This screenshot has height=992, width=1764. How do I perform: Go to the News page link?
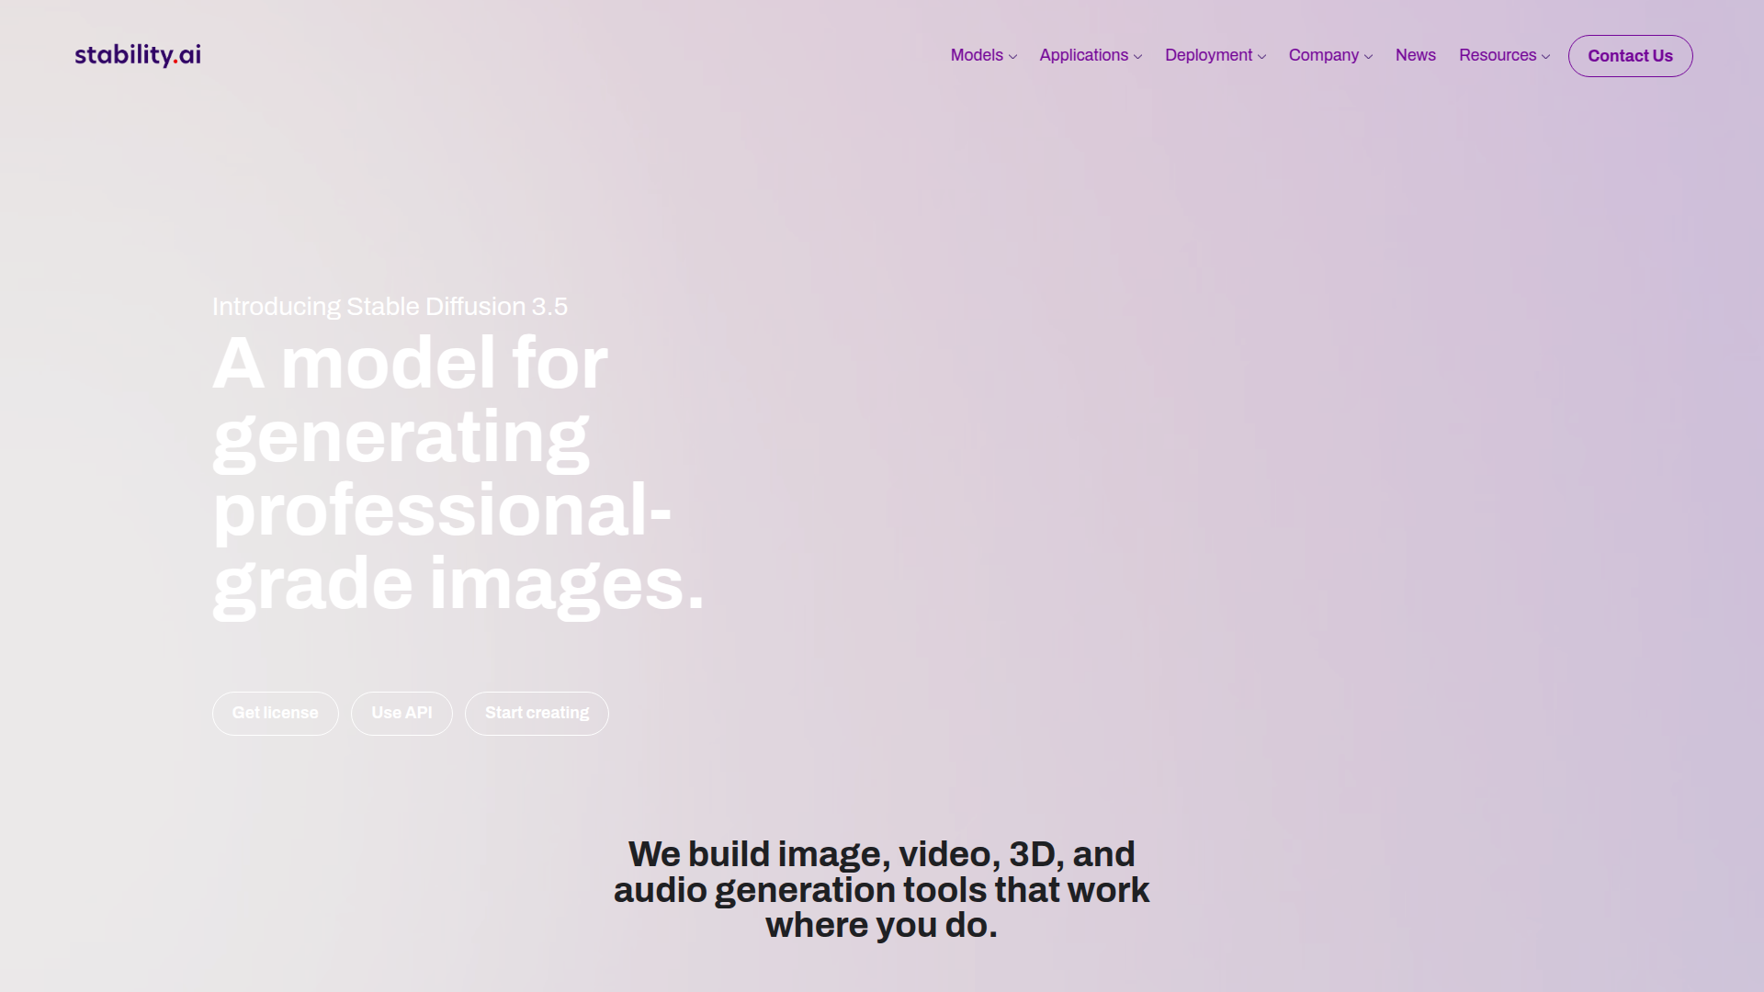pyautogui.click(x=1415, y=55)
